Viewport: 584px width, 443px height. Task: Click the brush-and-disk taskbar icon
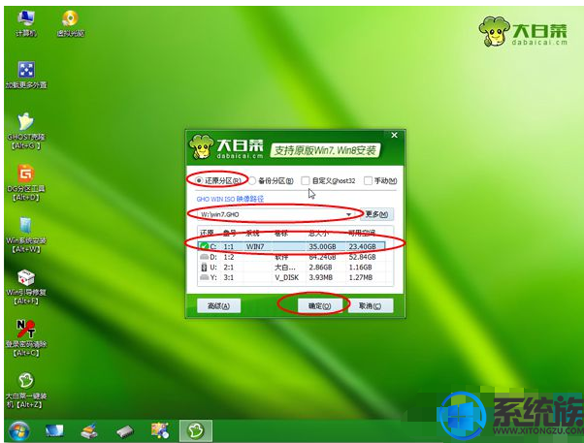89,431
